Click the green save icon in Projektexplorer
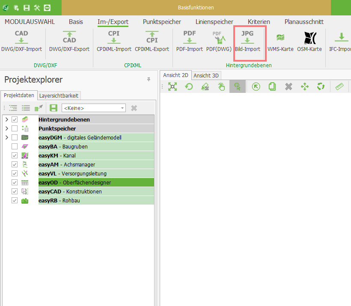This screenshot has height=306, width=351. (54, 108)
